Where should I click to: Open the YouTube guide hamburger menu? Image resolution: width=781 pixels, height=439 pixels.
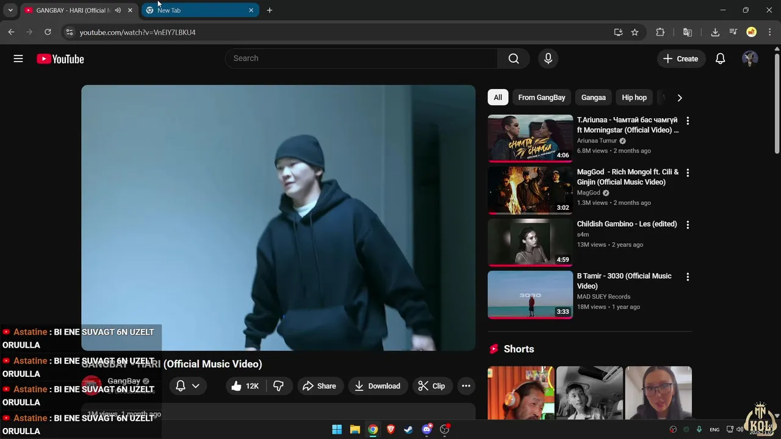click(x=18, y=59)
